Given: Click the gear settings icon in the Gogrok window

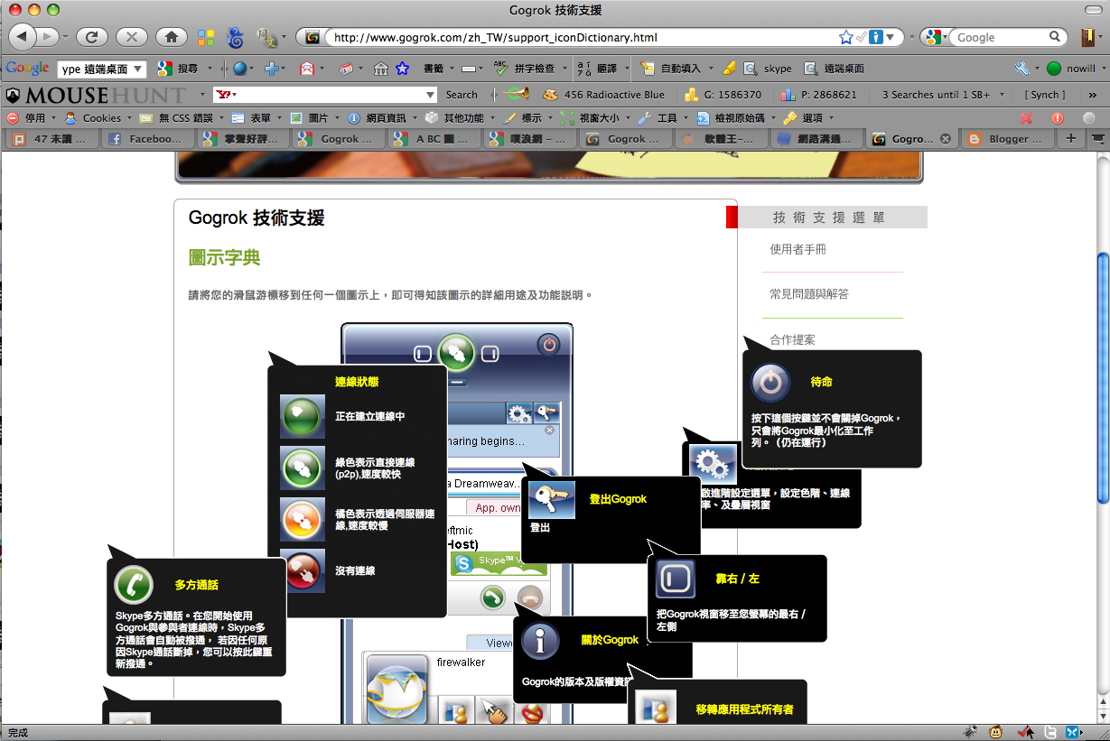Looking at the screenshot, I should (519, 414).
